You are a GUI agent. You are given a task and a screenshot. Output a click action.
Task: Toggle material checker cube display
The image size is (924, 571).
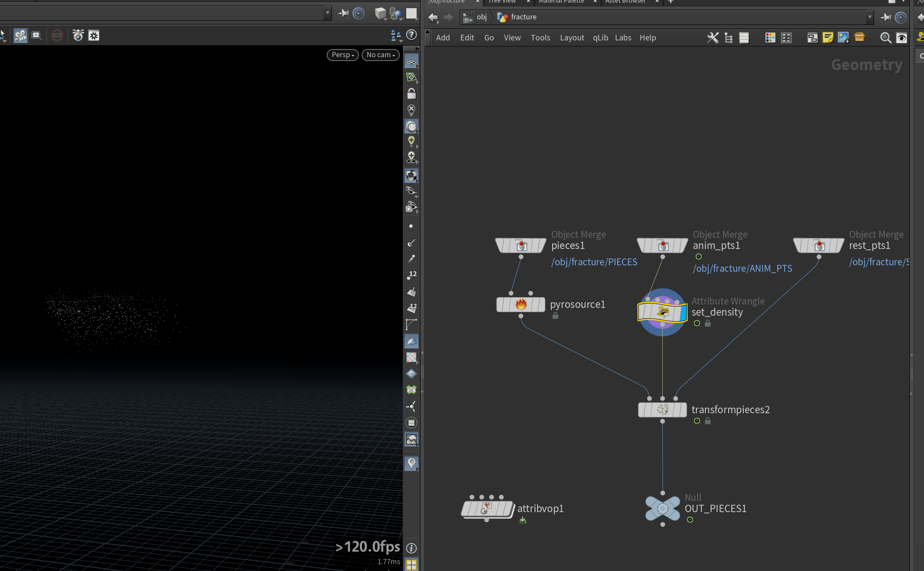coord(411,176)
